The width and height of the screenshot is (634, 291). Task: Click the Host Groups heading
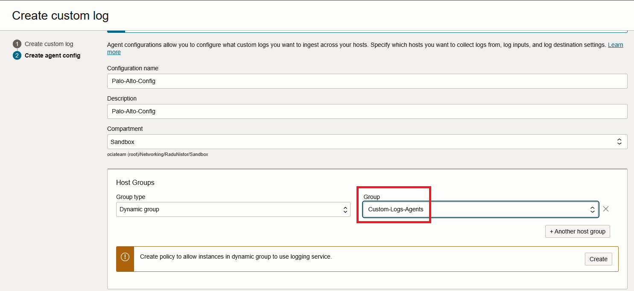coord(135,182)
